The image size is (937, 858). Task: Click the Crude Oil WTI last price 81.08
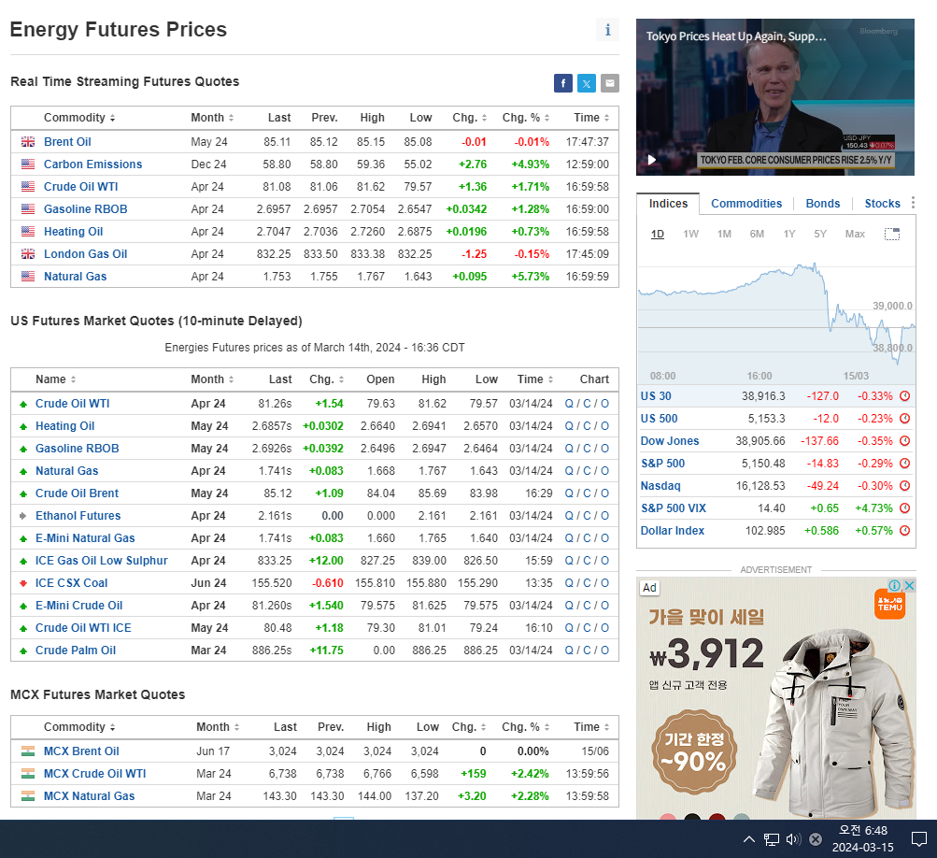coord(277,187)
